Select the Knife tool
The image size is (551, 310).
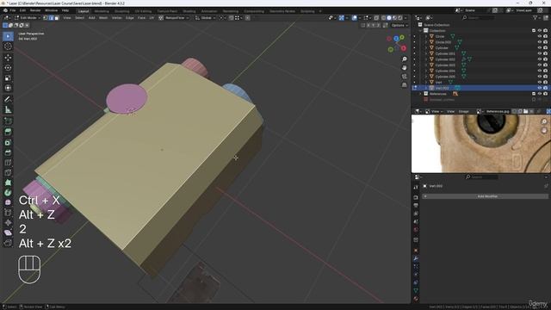pyautogui.click(x=8, y=172)
